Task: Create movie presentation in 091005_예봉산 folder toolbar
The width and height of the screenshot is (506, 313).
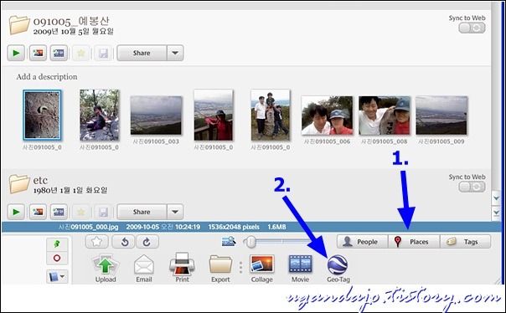Action: click(x=59, y=53)
